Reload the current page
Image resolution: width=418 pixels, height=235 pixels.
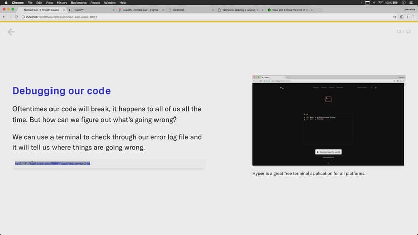click(16, 17)
